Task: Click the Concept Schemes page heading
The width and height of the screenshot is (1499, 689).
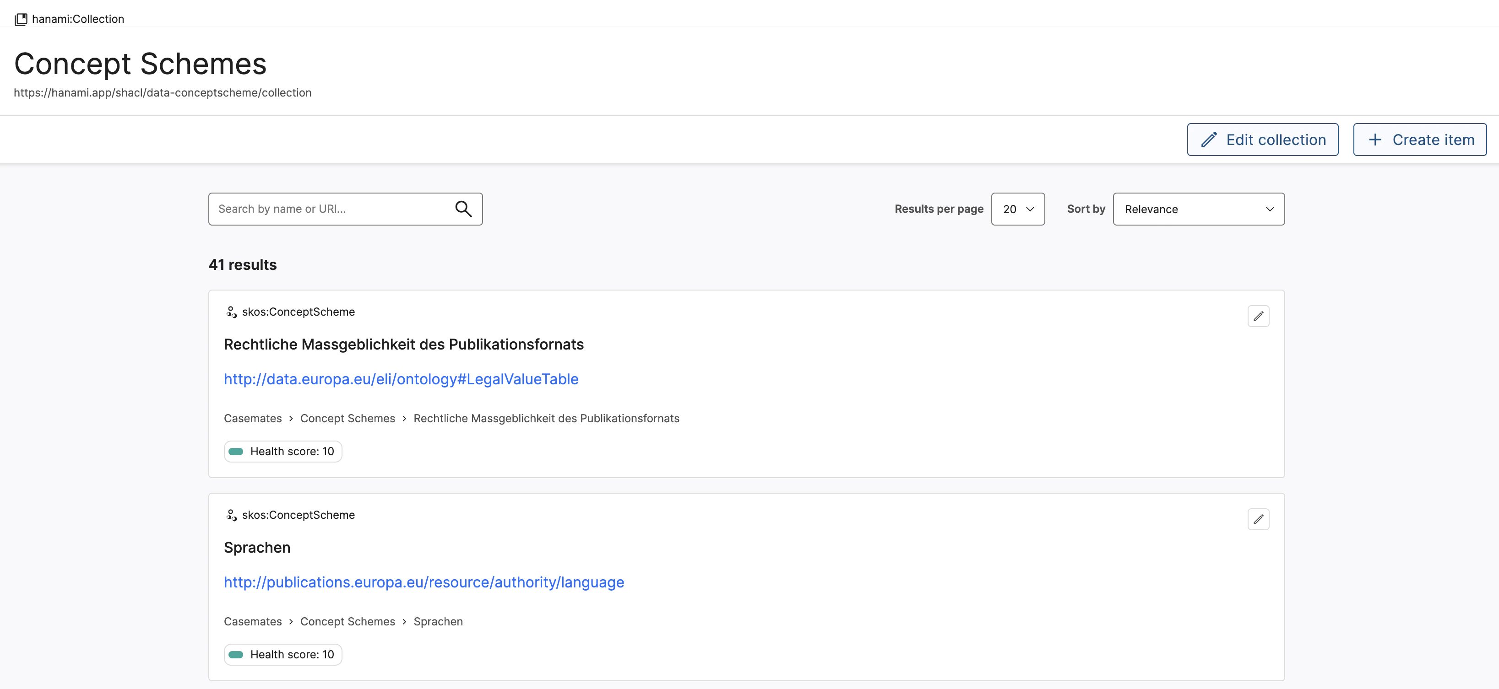Action: [140, 64]
